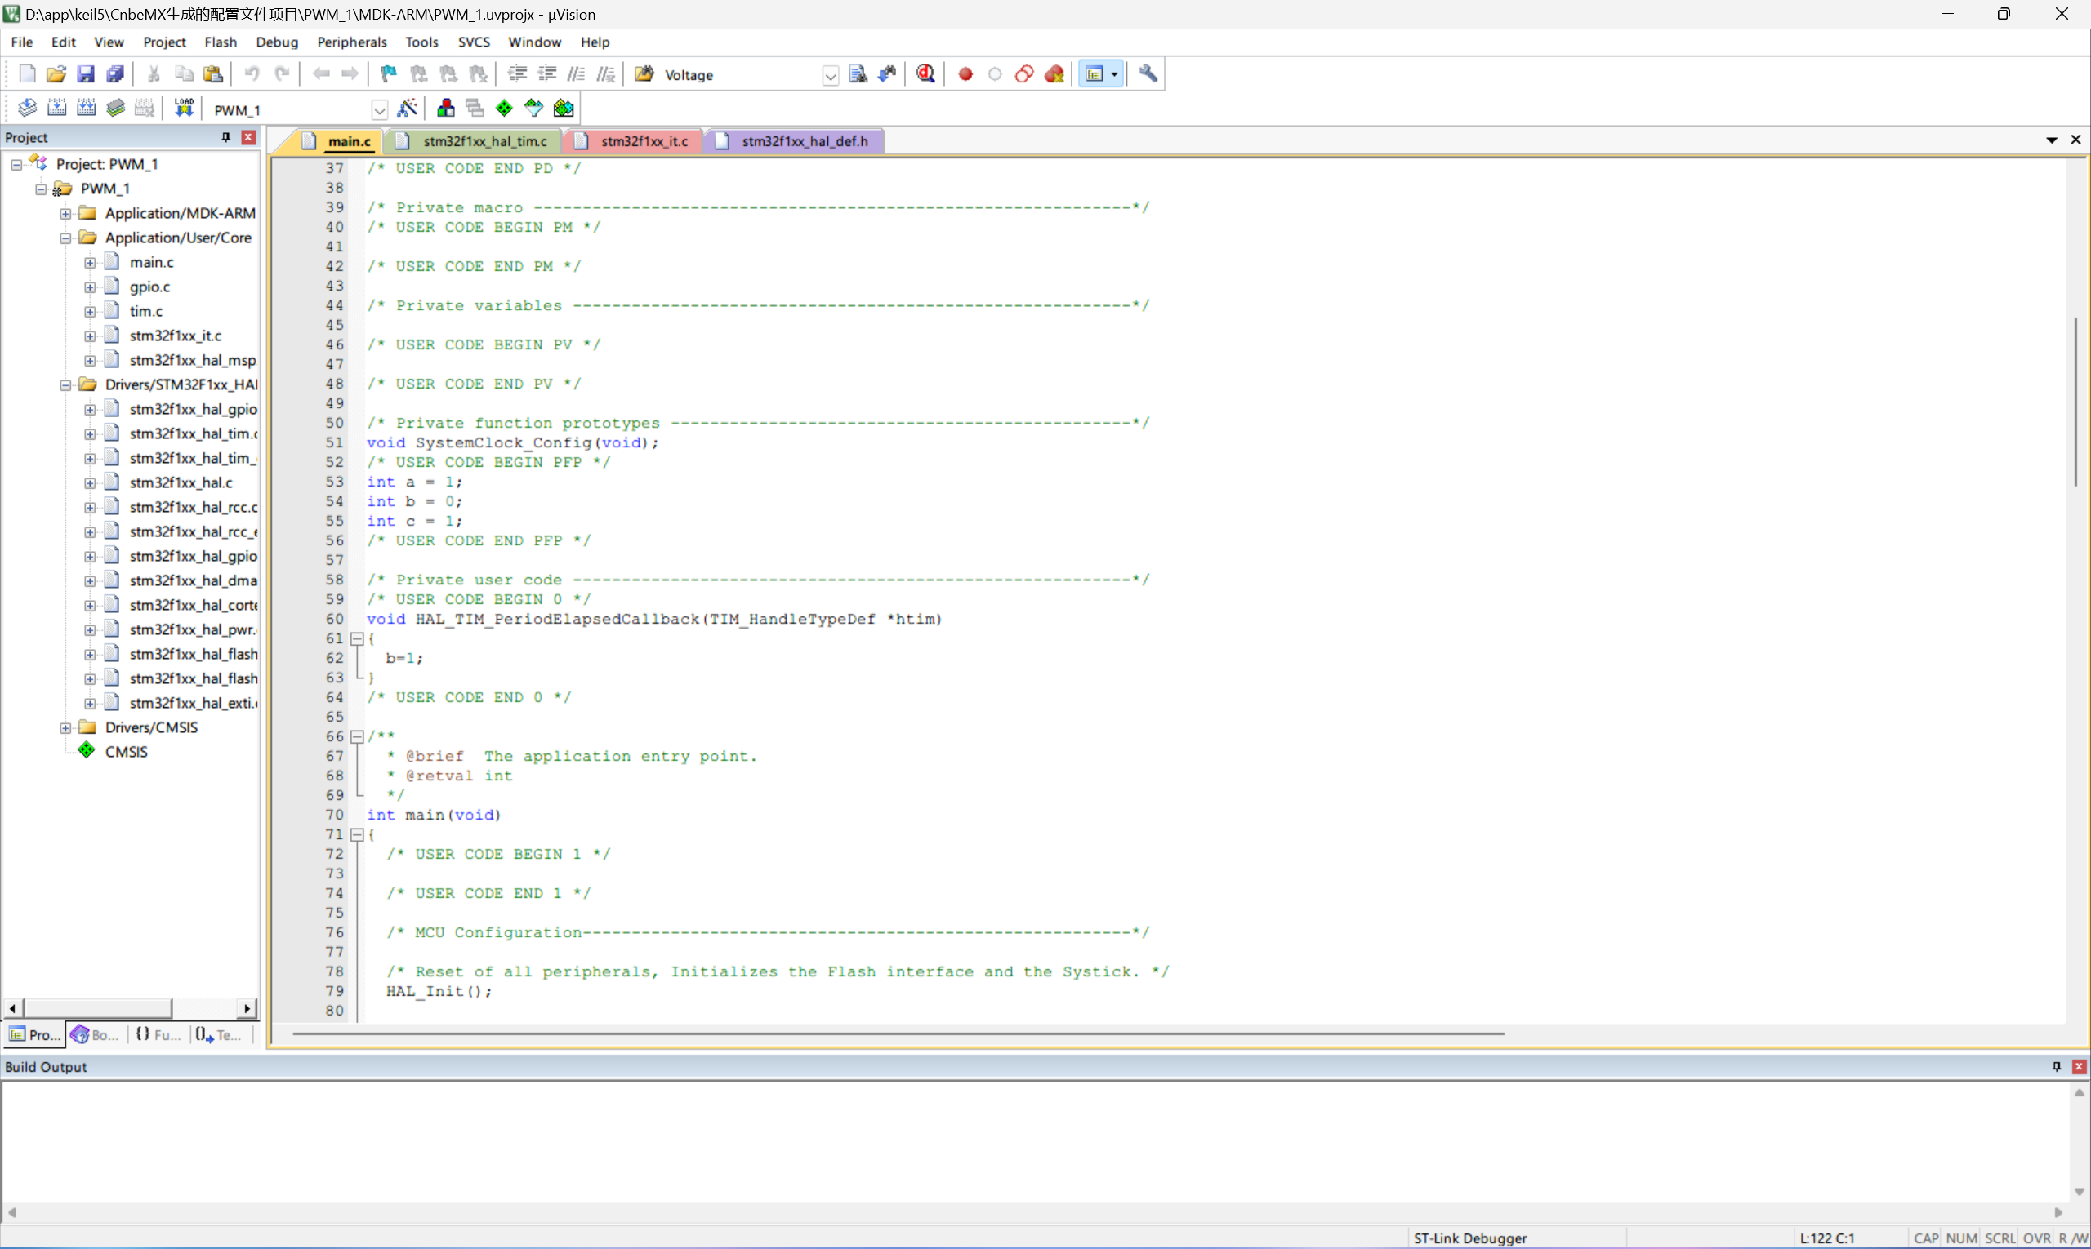The width and height of the screenshot is (2091, 1249).
Task: Click editor vertical scrollbar thumb
Action: click(2075, 402)
